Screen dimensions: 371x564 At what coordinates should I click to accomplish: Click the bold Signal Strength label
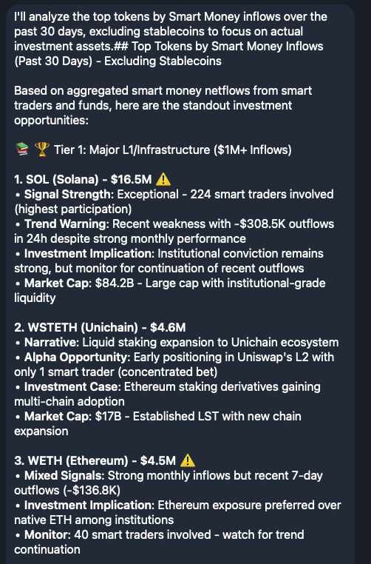pyautogui.click(x=68, y=194)
